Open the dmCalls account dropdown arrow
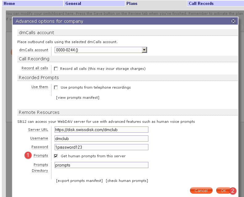 144,50
